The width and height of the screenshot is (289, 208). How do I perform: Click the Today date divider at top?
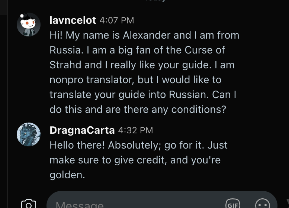click(x=156, y=0)
